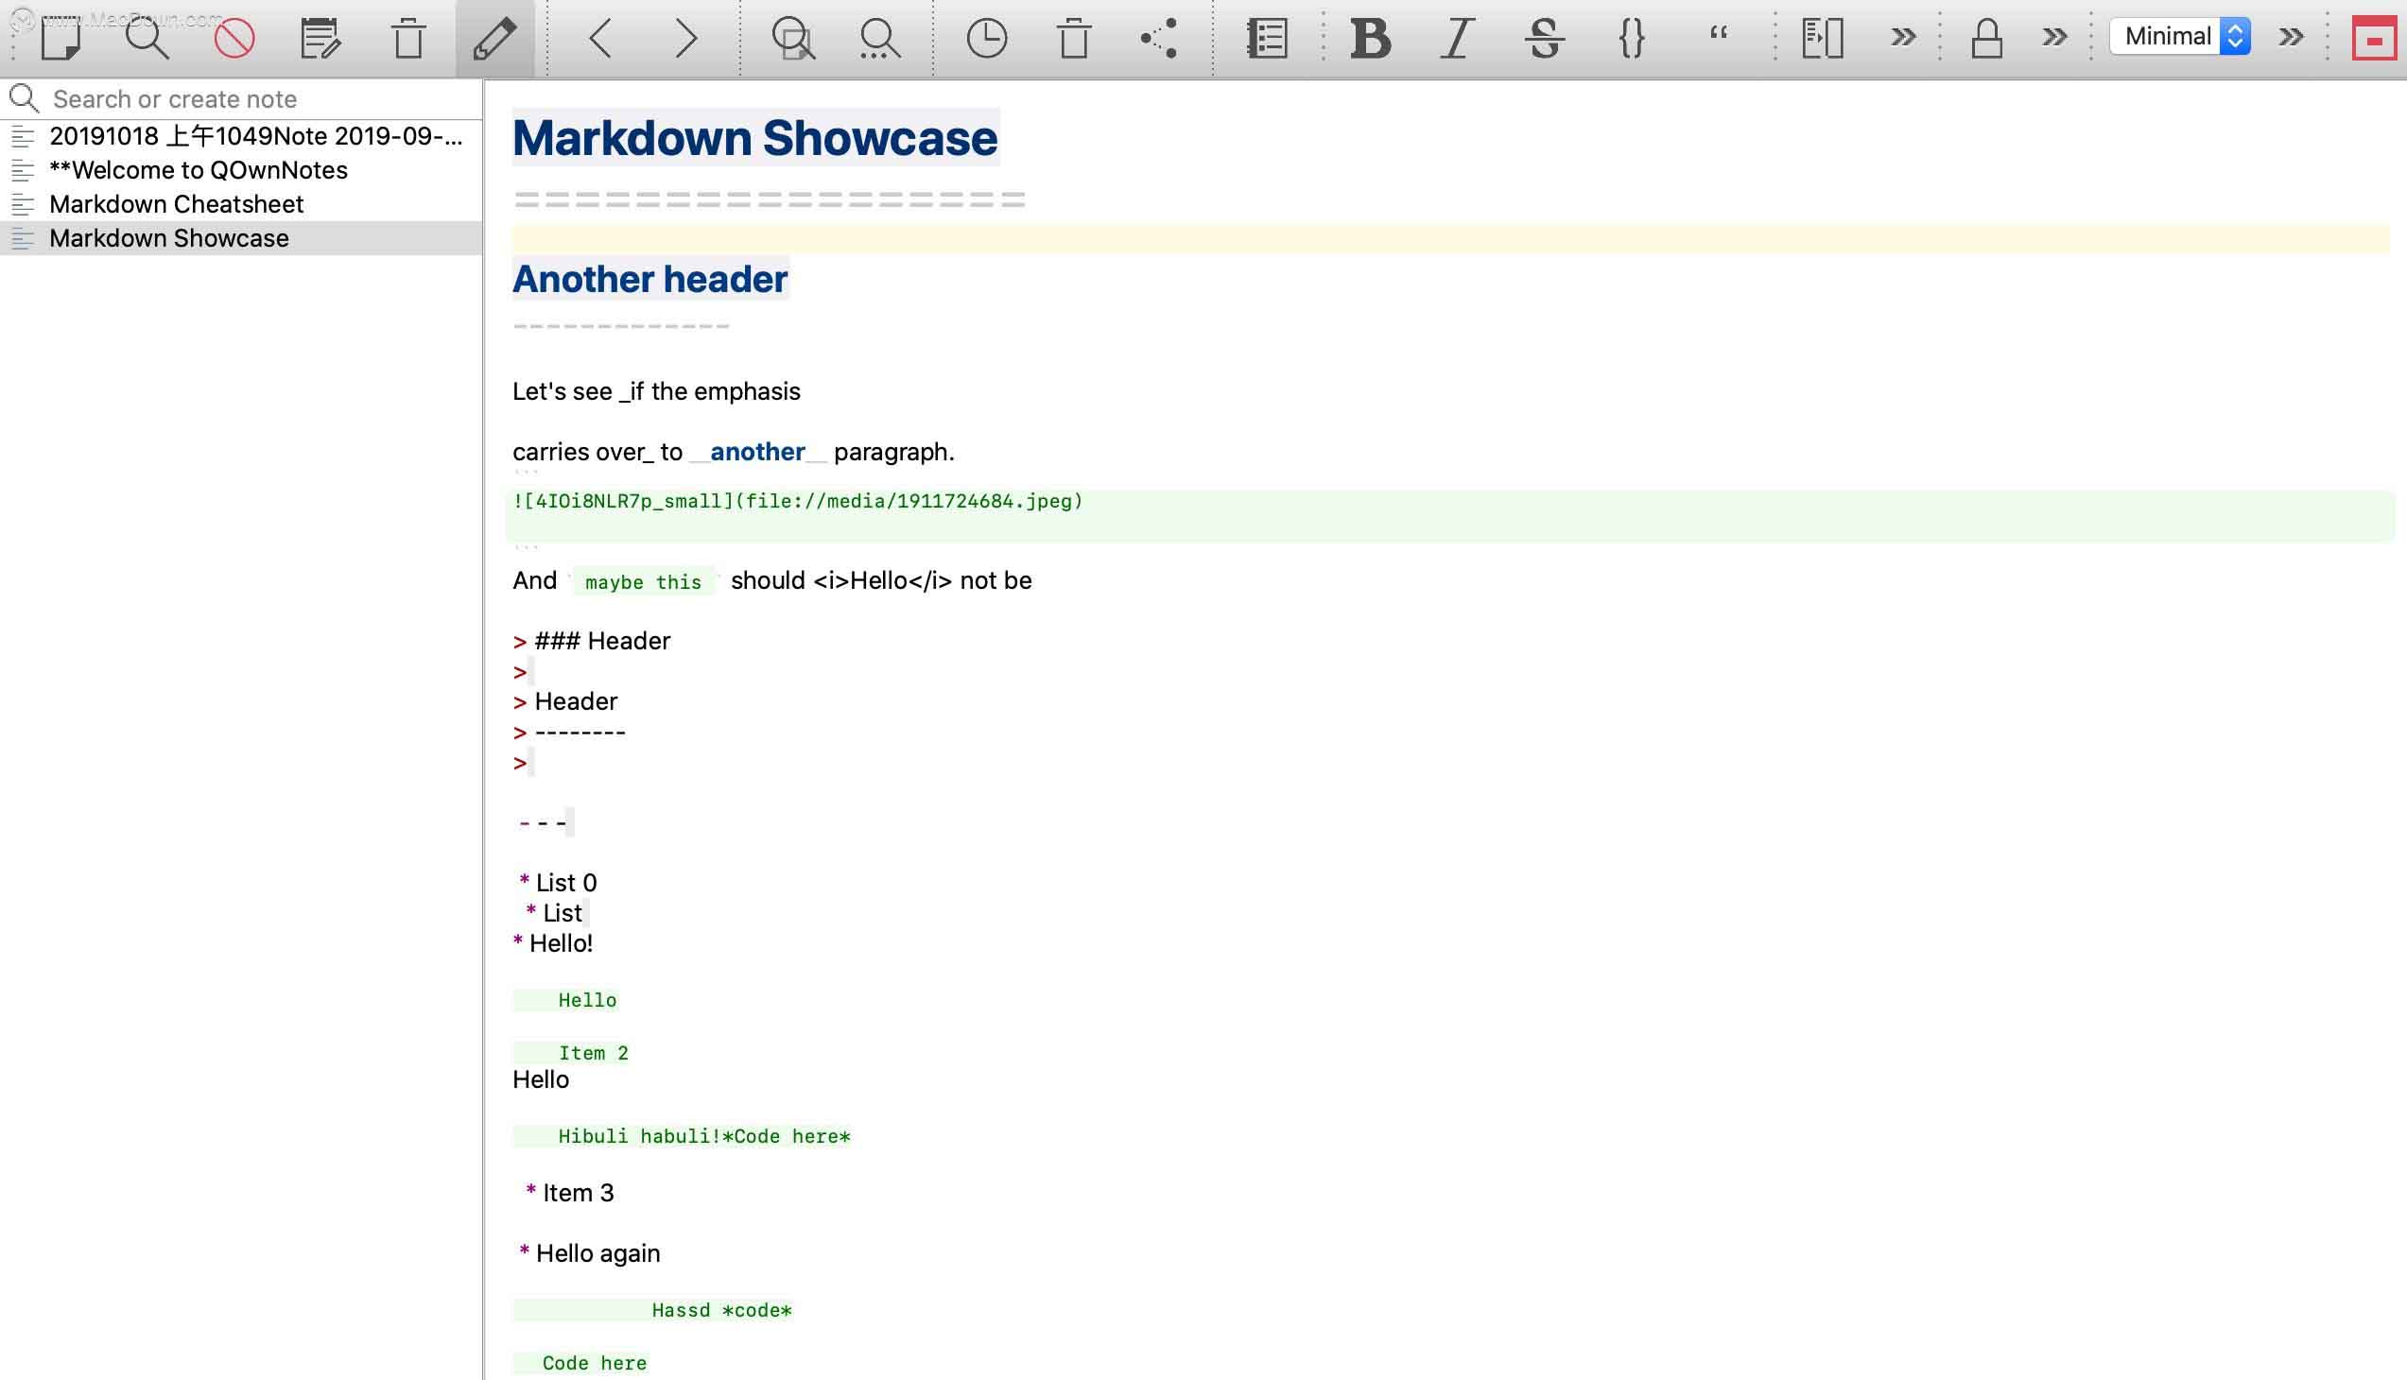Apply strikethrough formatting
The height and width of the screenshot is (1380, 2407).
point(1544,38)
